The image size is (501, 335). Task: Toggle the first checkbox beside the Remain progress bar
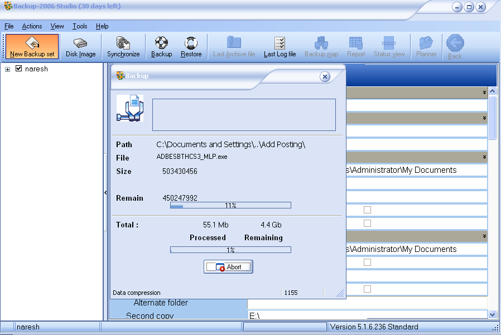pyautogui.click(x=368, y=210)
